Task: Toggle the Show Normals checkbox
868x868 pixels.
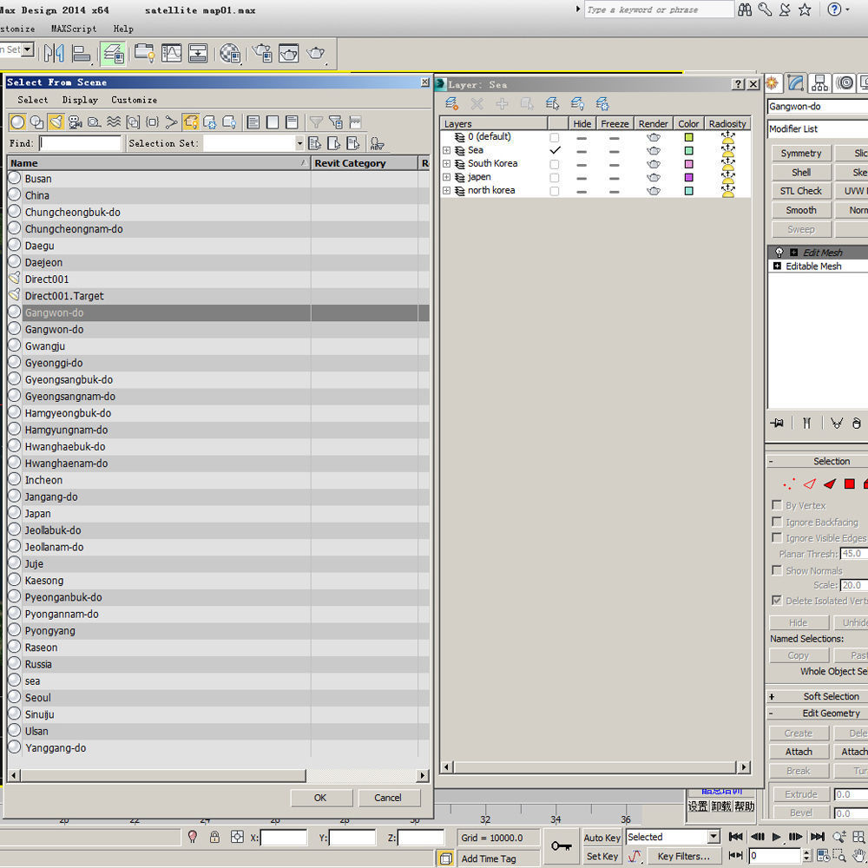Action: (x=777, y=570)
